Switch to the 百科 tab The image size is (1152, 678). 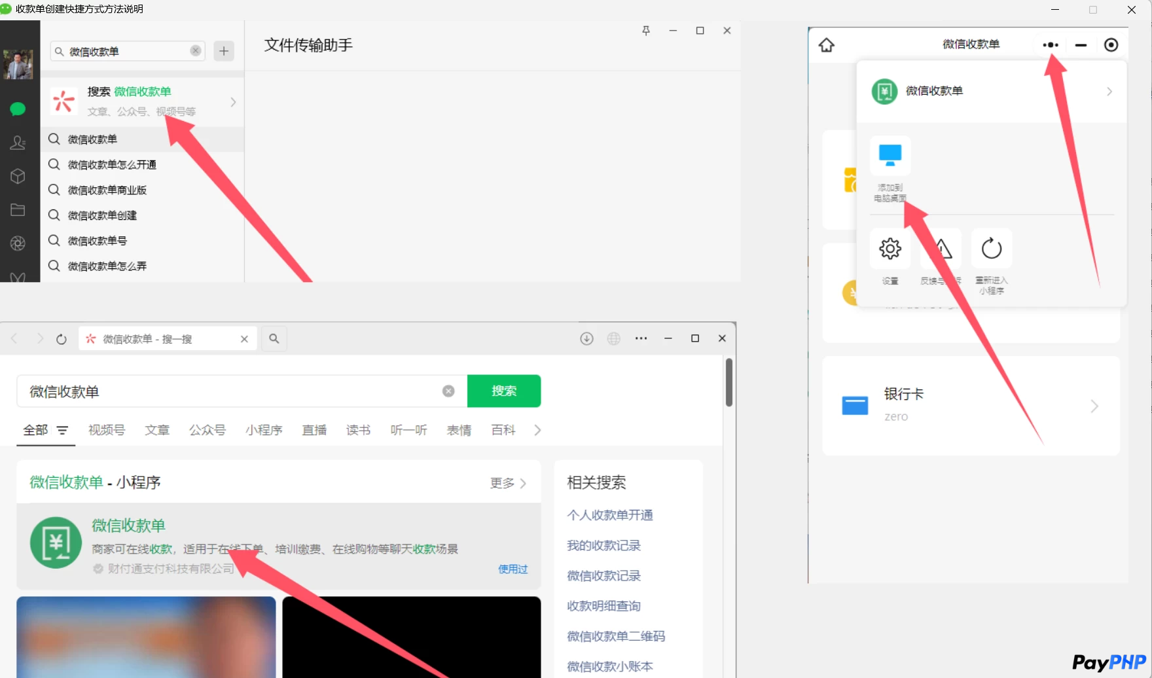click(x=503, y=430)
